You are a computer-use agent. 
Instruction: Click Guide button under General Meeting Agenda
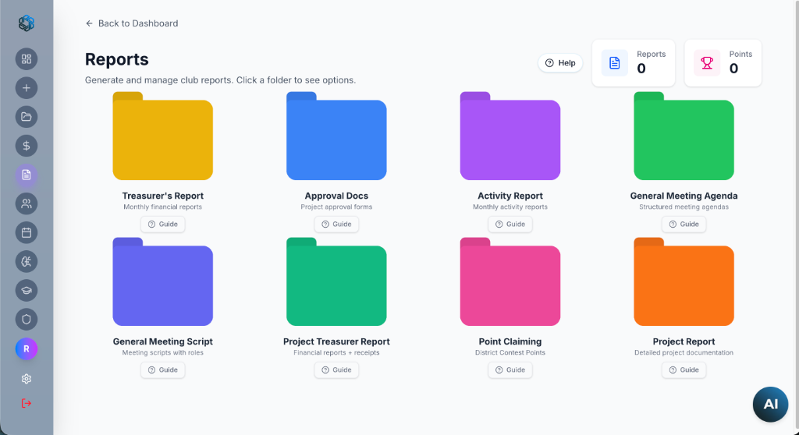(684, 225)
